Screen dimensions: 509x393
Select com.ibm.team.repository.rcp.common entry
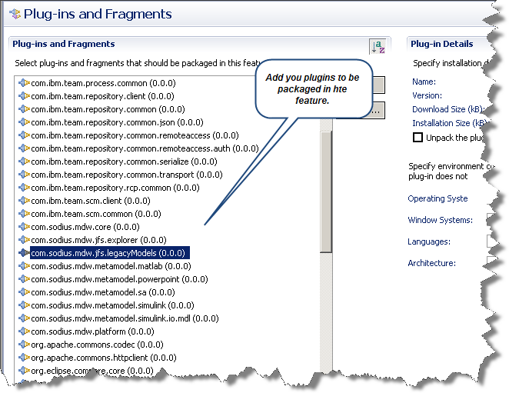[x=115, y=188]
